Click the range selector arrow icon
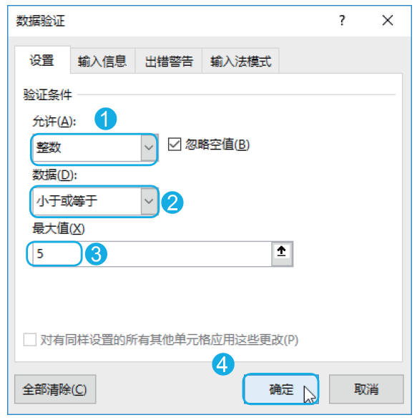Viewport: 417px width, 420px height. click(282, 253)
